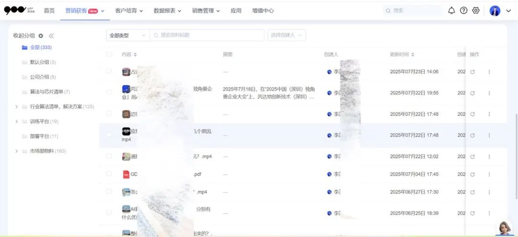Open the help question mark icon
This screenshot has width=518, height=237.
coord(463,11)
